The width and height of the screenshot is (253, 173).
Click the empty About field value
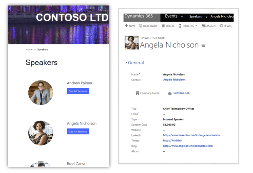(x=164, y=151)
